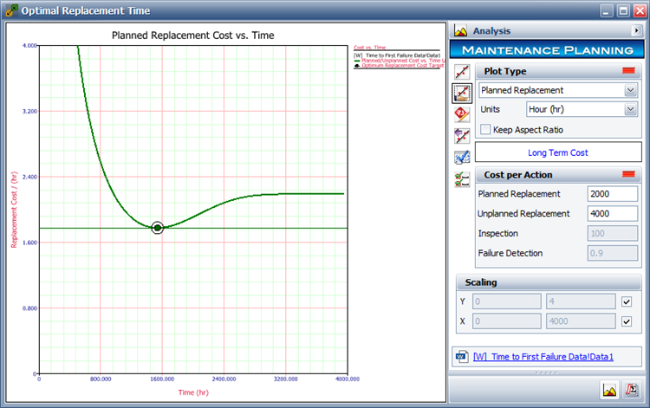
Task: Click the purple arrow plot icon
Action: (x=462, y=136)
